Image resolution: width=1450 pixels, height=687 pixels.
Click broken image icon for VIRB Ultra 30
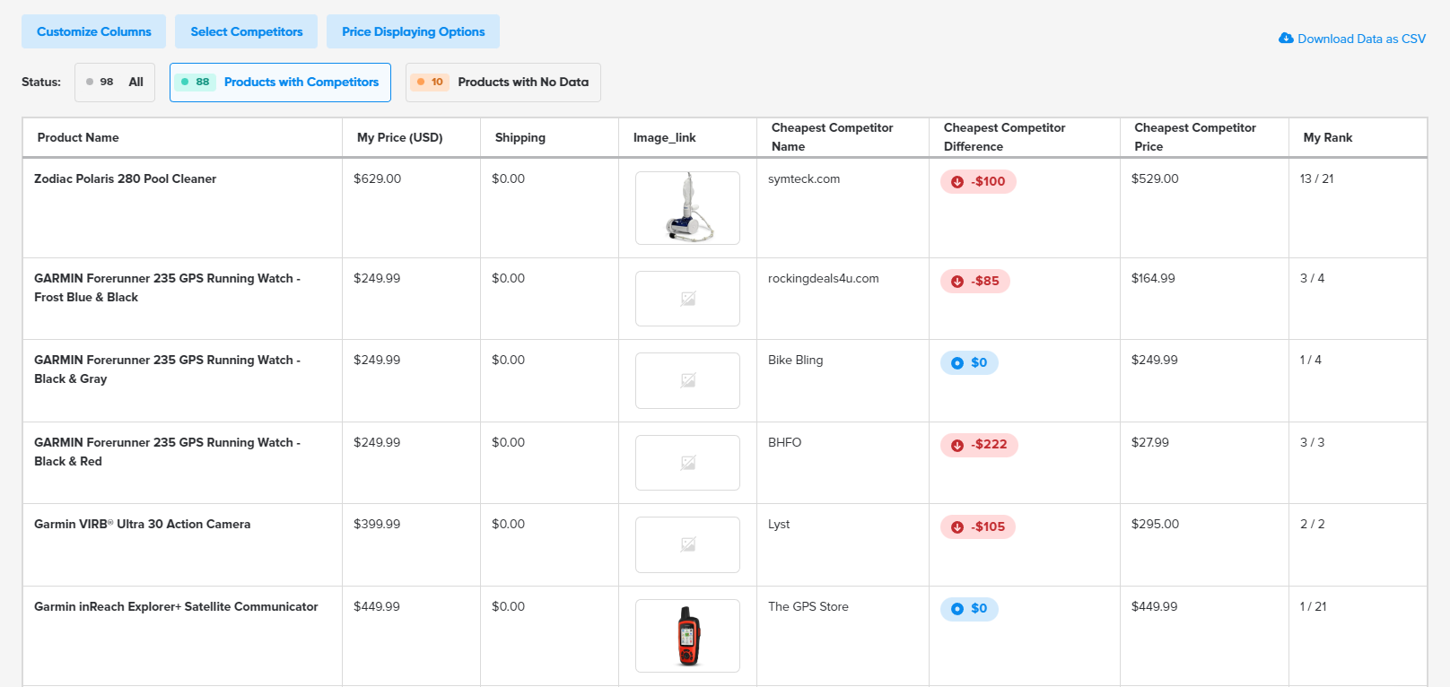click(x=688, y=544)
